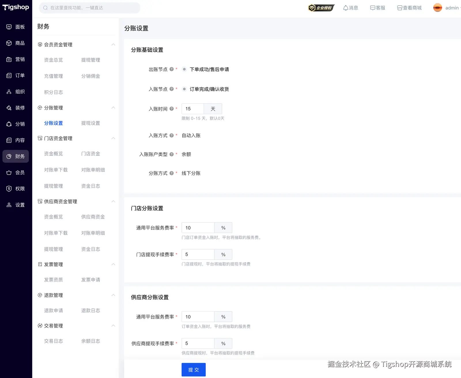Viewport: 461px width, 378px height.
Task: Open the 门店资金 page
Action: (x=90, y=154)
